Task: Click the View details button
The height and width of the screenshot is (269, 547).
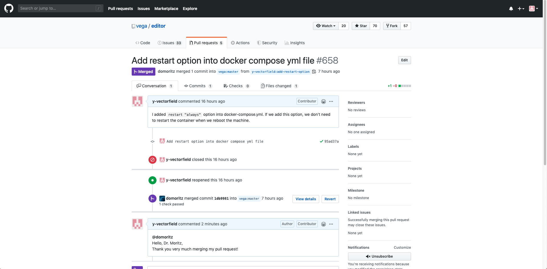Action: (306, 199)
